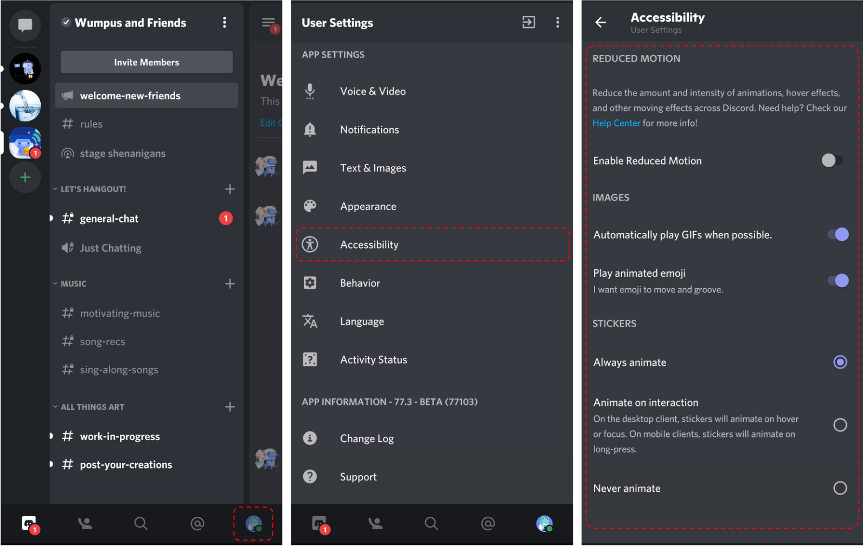Go back from Accessibility screen
863x546 pixels.
click(600, 22)
